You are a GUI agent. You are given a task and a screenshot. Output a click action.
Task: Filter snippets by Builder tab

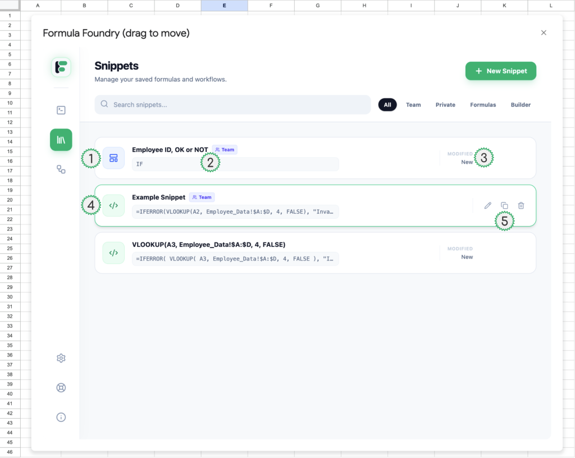(521, 104)
